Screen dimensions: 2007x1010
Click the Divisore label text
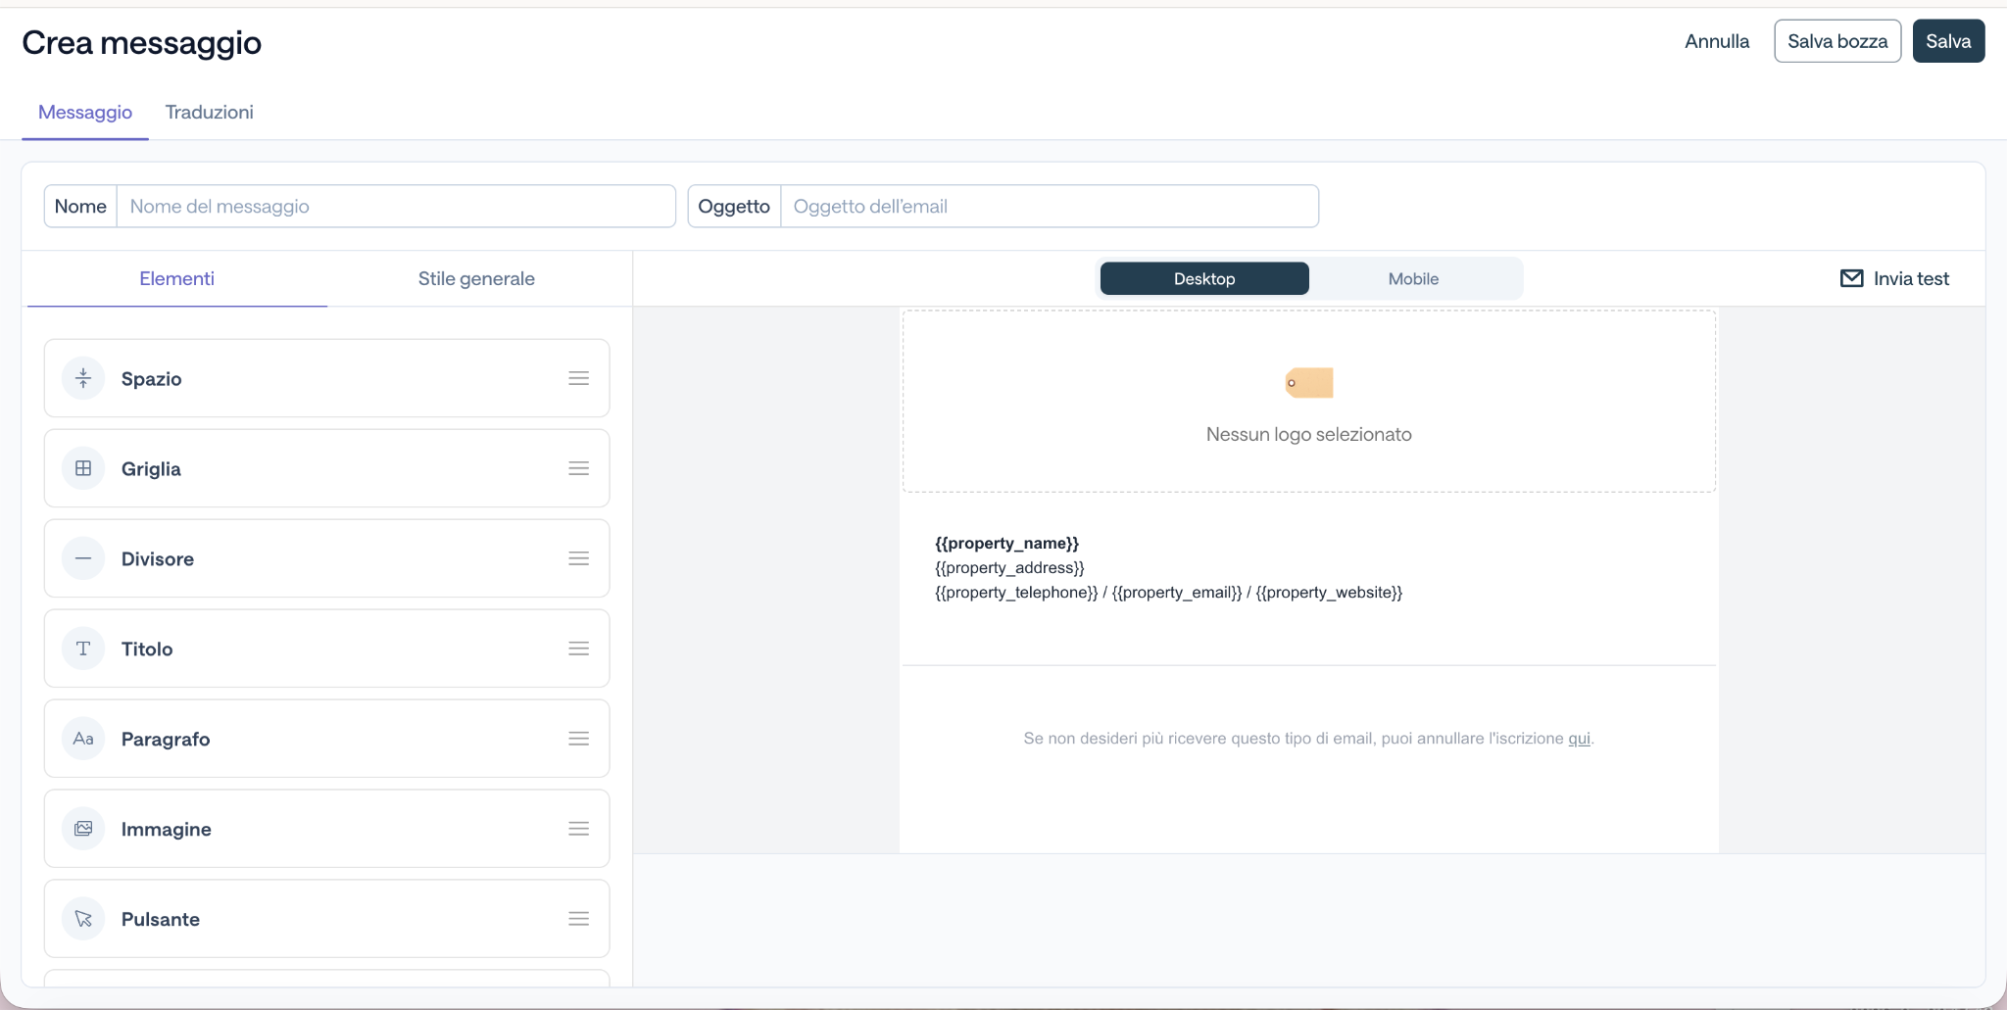click(x=158, y=558)
